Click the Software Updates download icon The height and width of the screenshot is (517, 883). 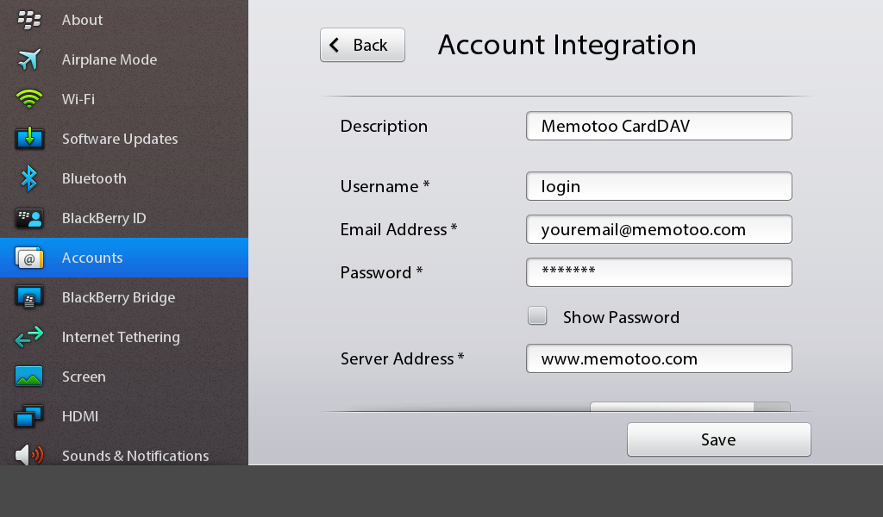[29, 139]
